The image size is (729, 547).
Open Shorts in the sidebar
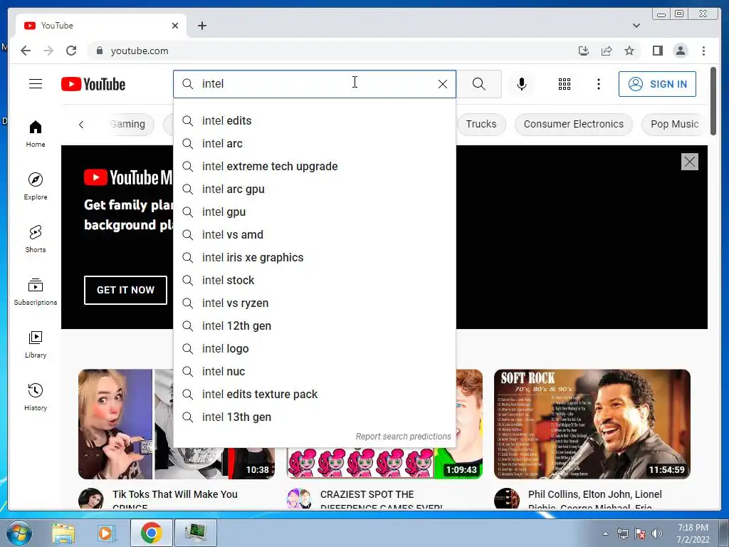point(36,239)
